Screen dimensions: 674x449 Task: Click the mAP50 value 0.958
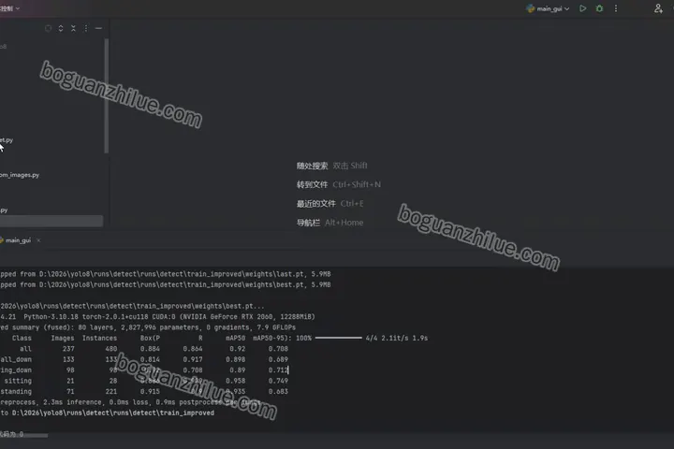click(x=237, y=381)
